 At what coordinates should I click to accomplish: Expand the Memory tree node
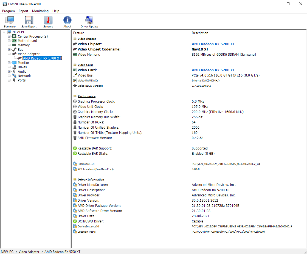9,45
